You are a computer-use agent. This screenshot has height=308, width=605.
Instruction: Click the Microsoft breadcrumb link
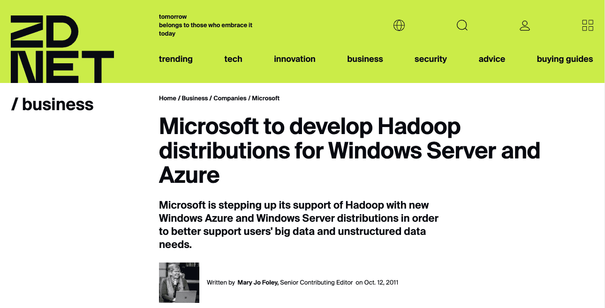[x=266, y=98]
